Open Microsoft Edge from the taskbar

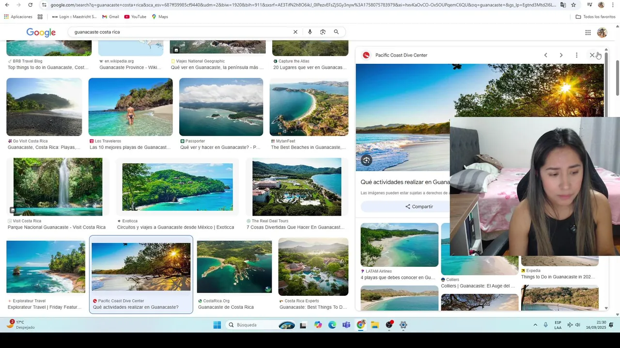click(332, 325)
